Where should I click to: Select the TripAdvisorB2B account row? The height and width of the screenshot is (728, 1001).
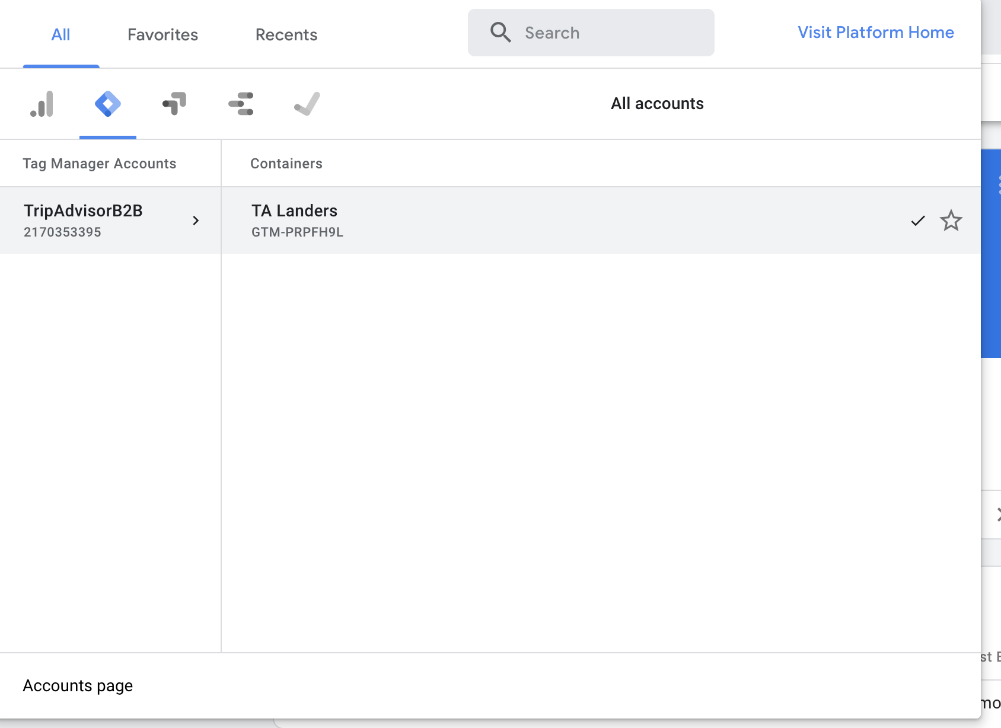coord(110,221)
